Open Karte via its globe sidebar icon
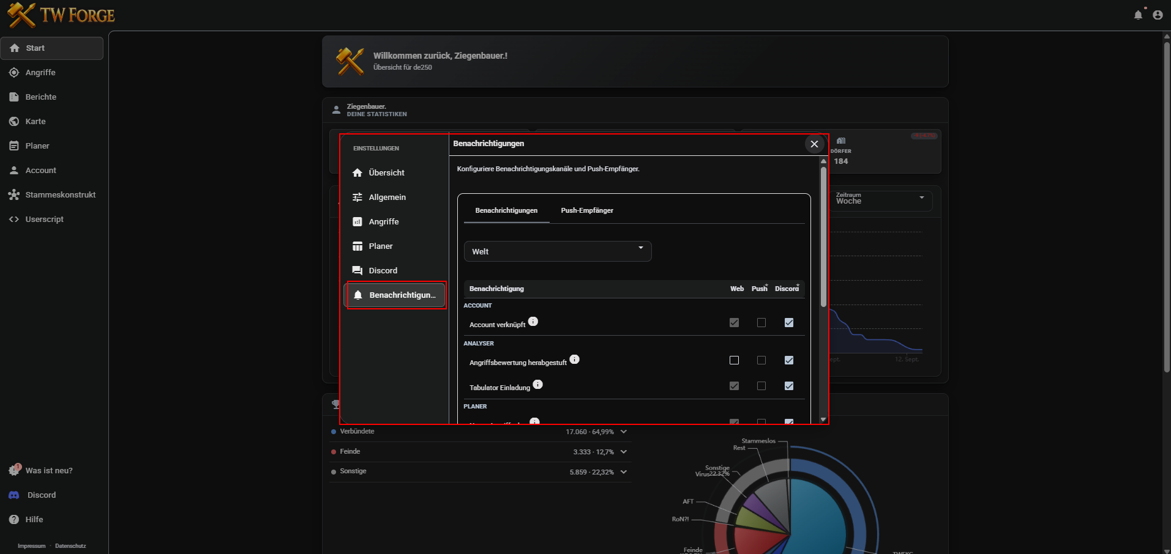 [x=14, y=122]
